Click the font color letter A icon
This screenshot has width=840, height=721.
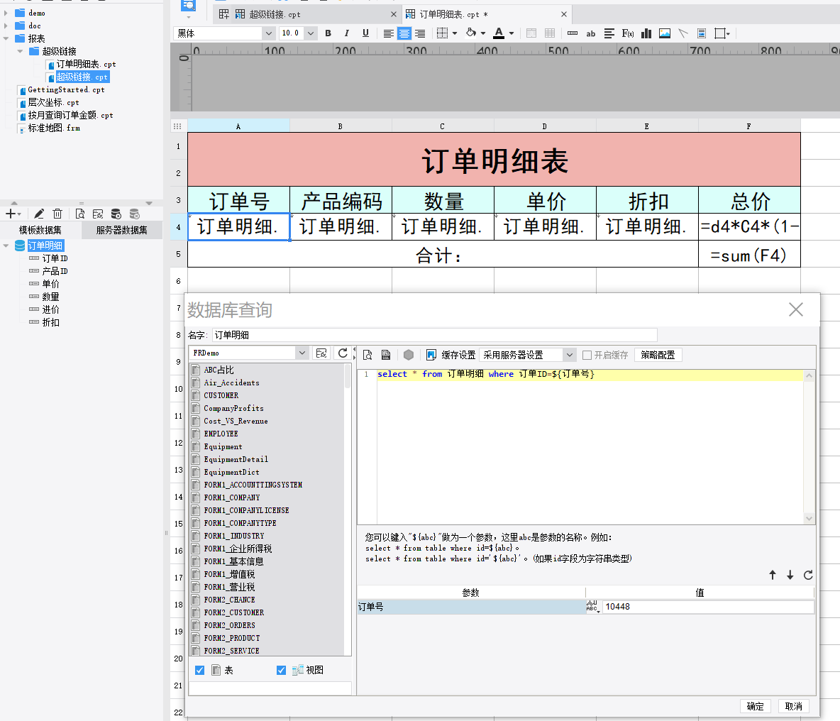tap(499, 33)
